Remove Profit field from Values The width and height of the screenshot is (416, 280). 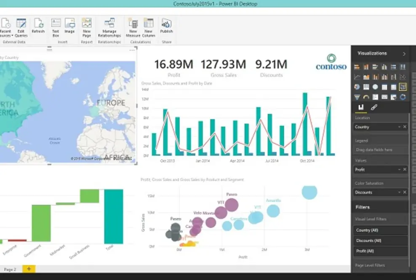click(x=405, y=169)
